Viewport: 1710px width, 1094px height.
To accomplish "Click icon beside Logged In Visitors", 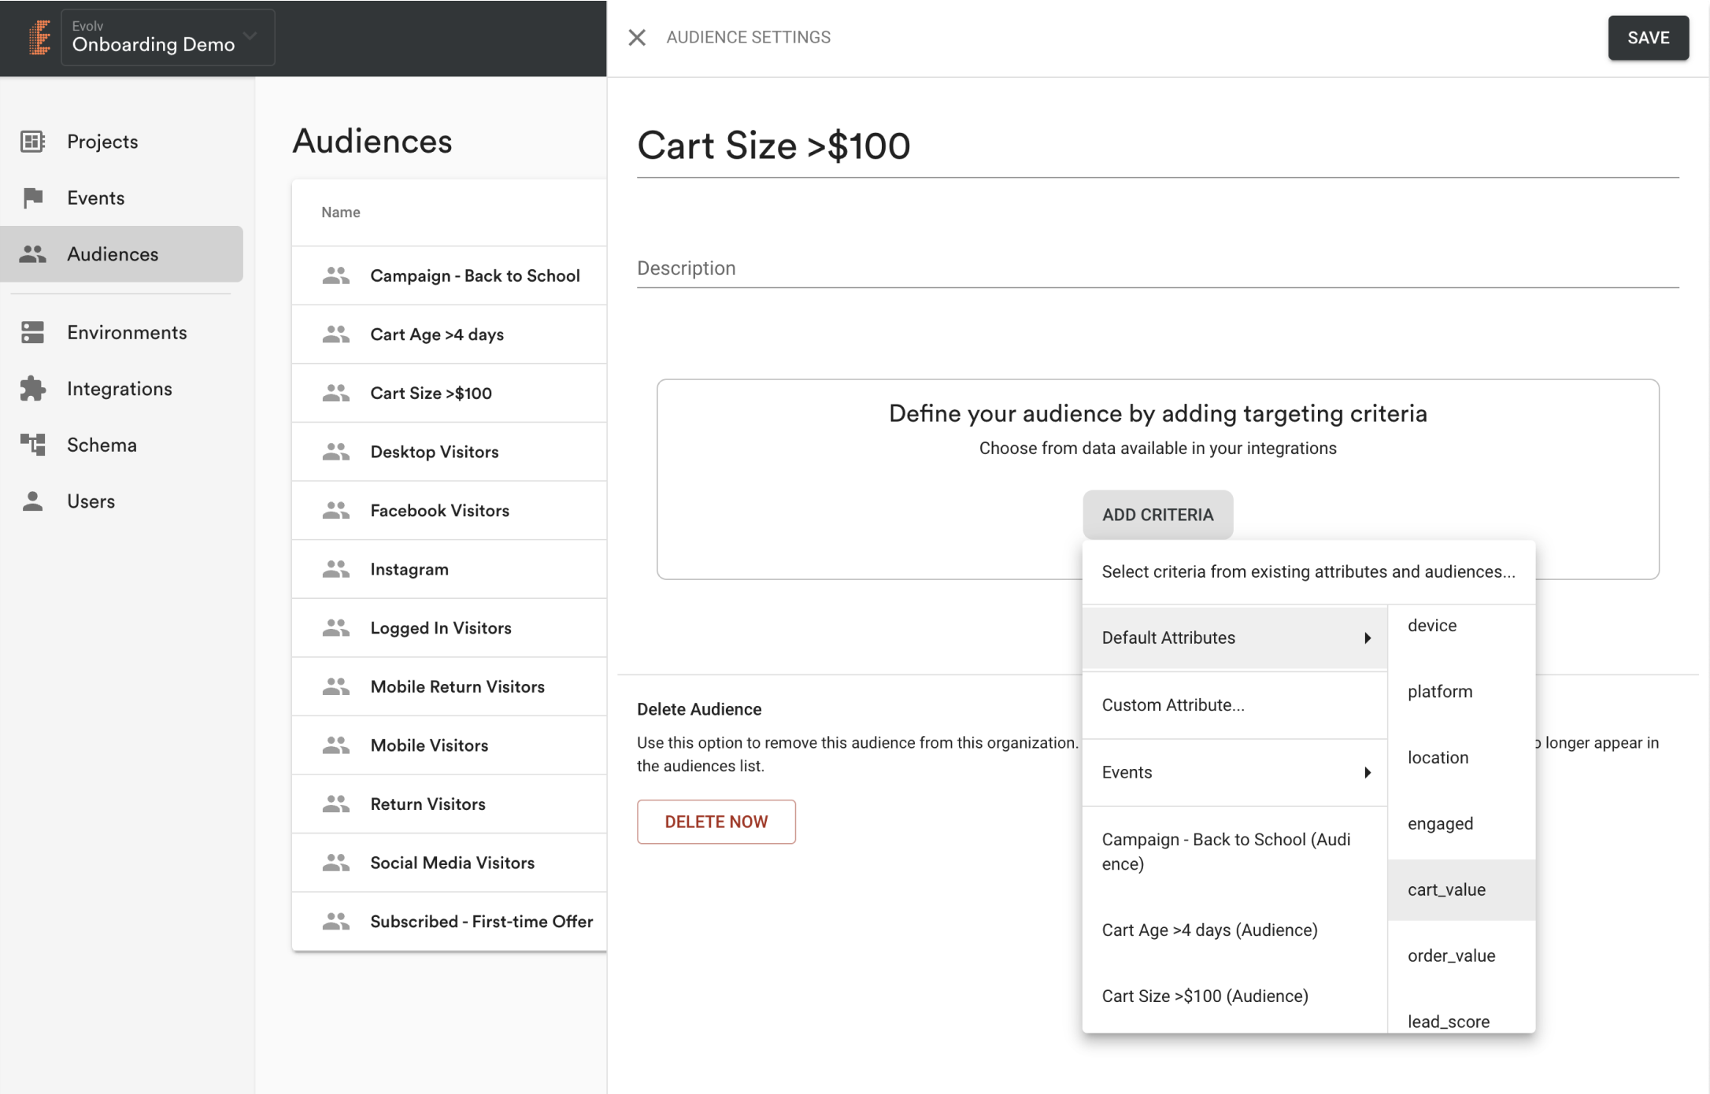I will point(336,628).
